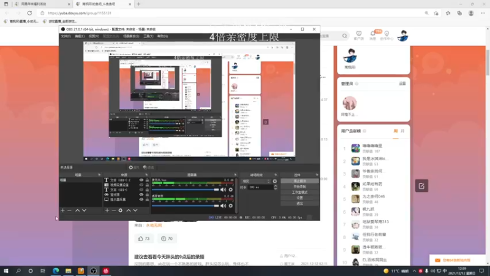
Task: Click the webpage search magnifier icon
Action: coord(344,36)
